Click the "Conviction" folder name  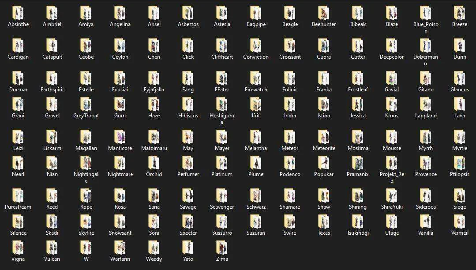pyautogui.click(x=256, y=57)
